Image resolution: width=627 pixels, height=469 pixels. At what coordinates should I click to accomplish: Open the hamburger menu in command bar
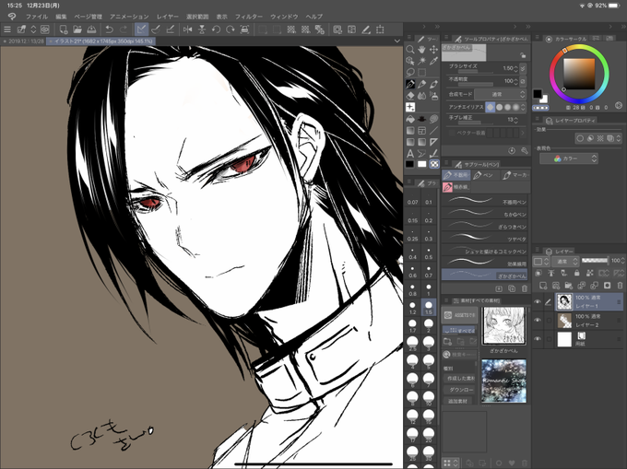(7, 29)
